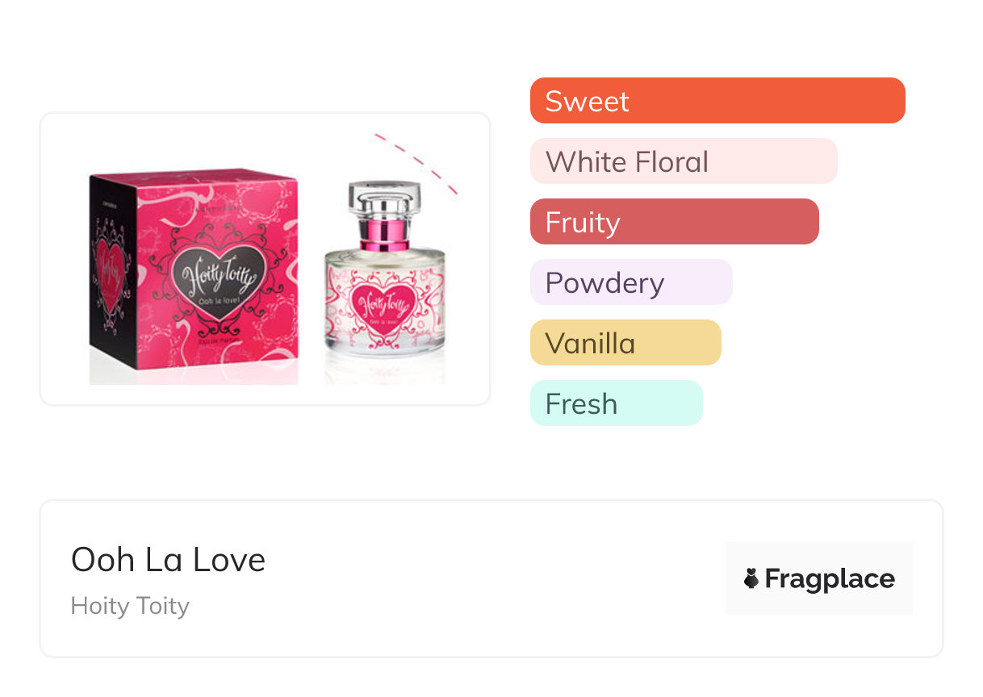Click the black side panel of the box

[112, 270]
